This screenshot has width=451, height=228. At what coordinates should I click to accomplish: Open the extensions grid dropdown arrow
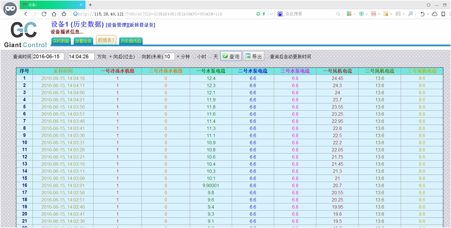click(x=354, y=14)
